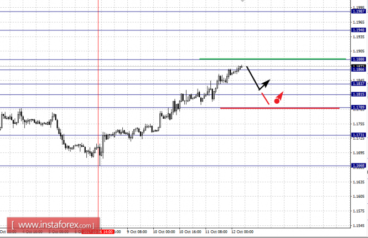The height and width of the screenshot is (238, 368).
Task: Click the red arrowhead near the red dot
Action: coord(282,93)
